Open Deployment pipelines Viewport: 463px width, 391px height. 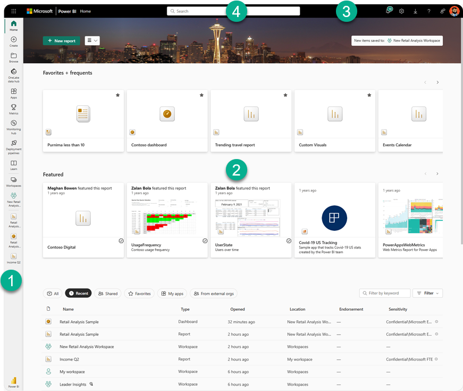[x=14, y=147]
